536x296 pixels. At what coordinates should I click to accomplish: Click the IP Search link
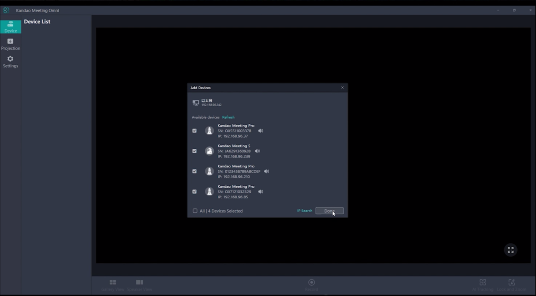305,211
